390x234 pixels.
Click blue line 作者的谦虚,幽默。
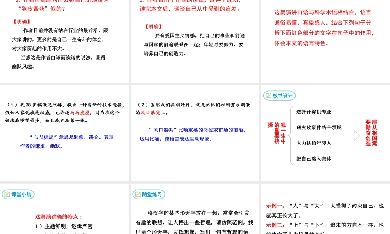(41, 146)
